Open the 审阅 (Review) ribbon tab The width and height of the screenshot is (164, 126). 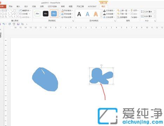(x=63, y=6)
